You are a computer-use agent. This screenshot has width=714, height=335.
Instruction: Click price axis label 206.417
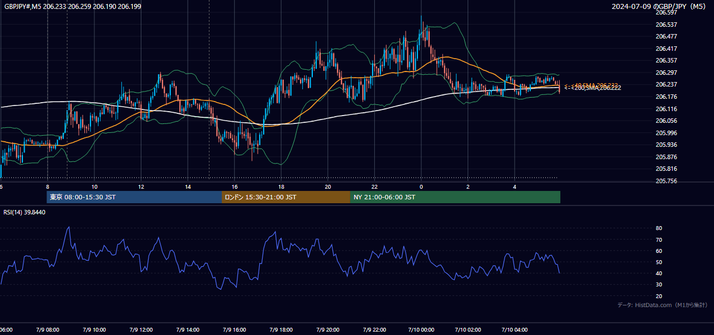pos(666,49)
